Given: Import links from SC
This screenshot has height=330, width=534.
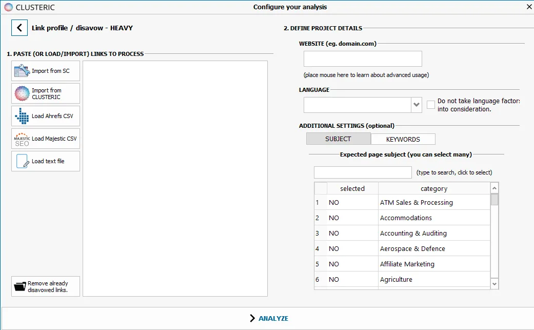Looking at the screenshot, I should pos(46,71).
